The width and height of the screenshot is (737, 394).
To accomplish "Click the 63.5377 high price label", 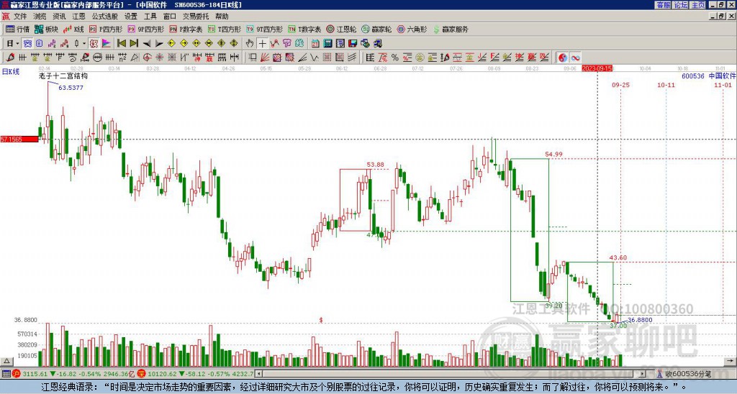I will point(71,88).
